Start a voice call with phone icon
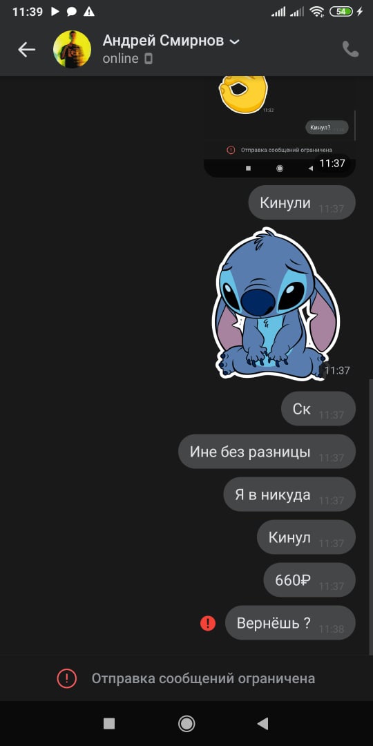373x746 pixels. 350,49
